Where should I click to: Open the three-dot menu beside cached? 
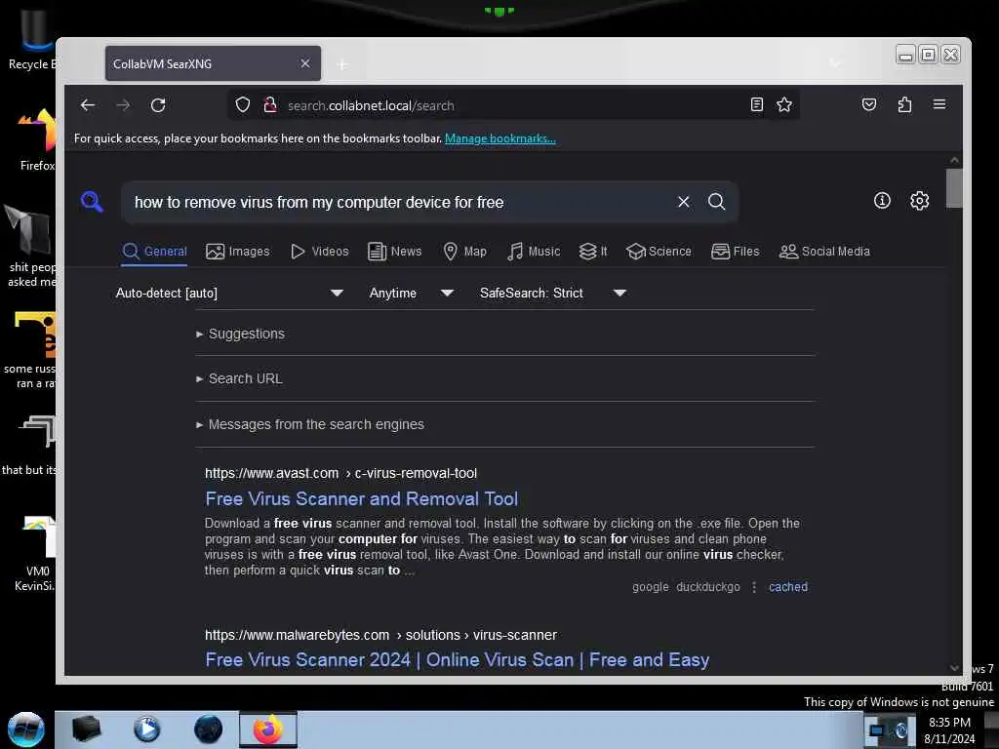754,587
